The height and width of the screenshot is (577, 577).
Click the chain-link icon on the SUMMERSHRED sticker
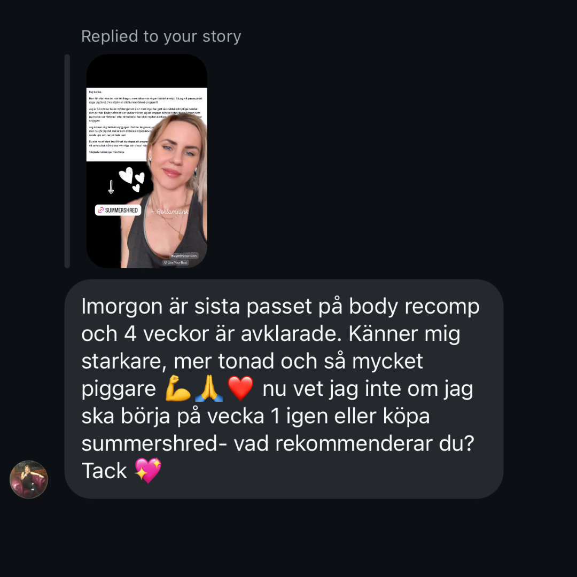click(100, 210)
